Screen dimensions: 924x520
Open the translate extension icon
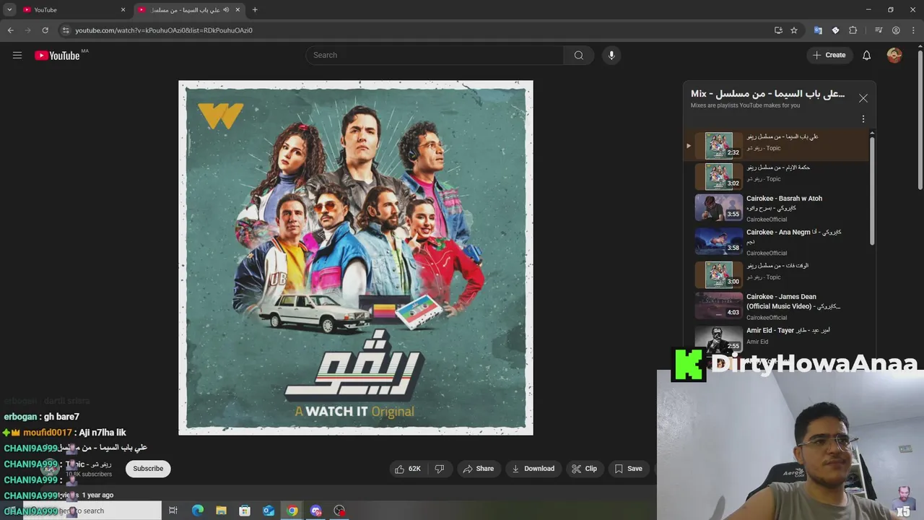pyautogui.click(x=818, y=30)
